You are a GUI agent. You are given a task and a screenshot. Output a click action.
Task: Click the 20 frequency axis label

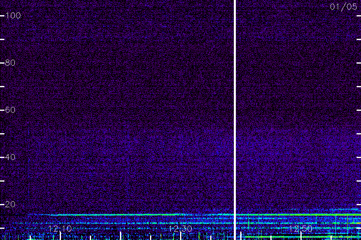[x=10, y=204]
